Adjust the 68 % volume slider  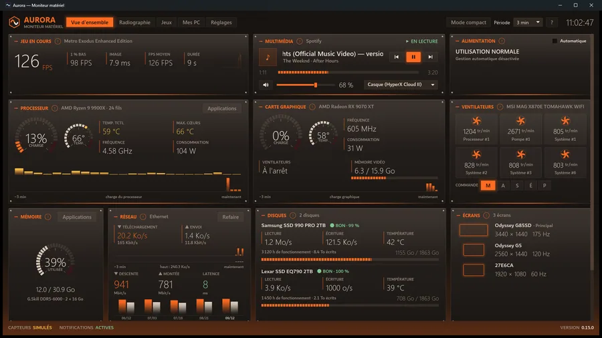point(306,85)
